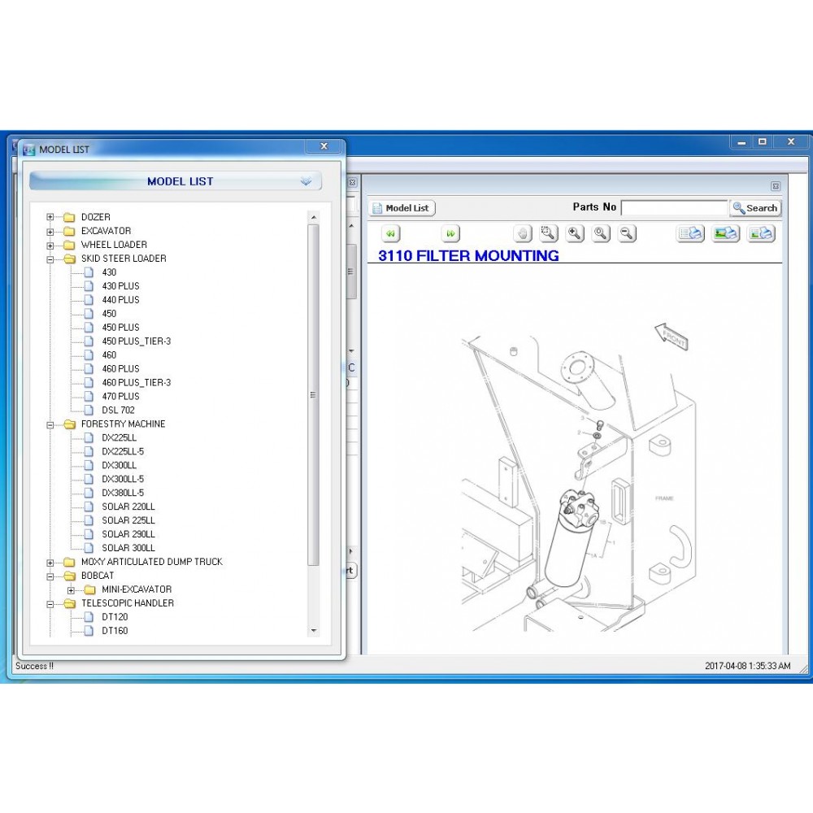Viewport: 813px width, 813px height.
Task: Click the Model List button
Action: click(x=402, y=208)
